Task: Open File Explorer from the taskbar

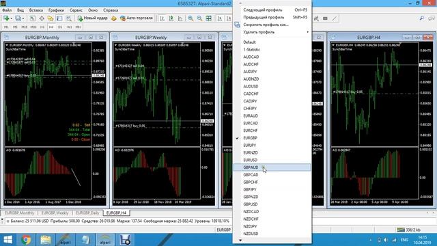Action: pos(46,240)
